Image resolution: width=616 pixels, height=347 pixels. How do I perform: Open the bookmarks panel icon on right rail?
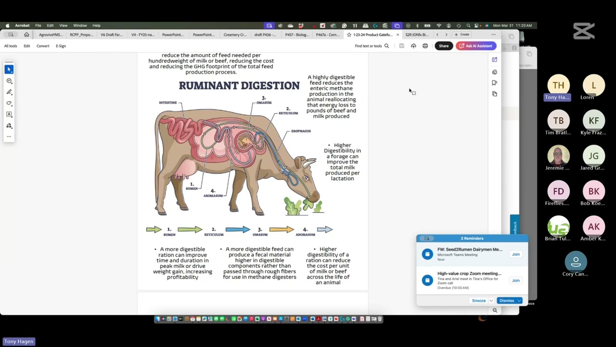point(494,83)
